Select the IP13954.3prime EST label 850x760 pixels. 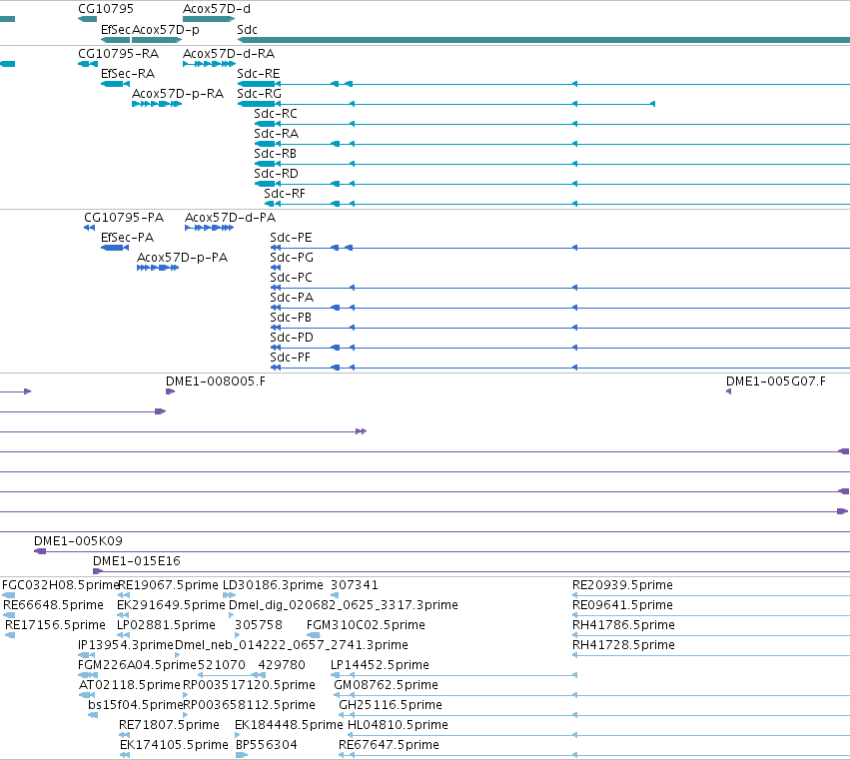coord(126,645)
